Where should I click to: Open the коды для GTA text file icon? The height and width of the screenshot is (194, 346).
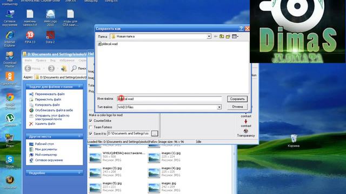[x=71, y=18]
